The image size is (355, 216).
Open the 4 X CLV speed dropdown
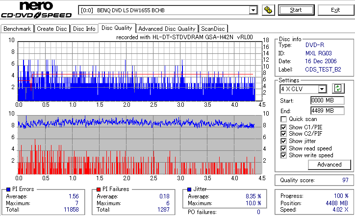[322, 89]
